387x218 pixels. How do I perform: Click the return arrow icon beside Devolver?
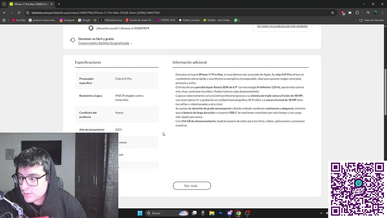pyautogui.click(x=73, y=40)
